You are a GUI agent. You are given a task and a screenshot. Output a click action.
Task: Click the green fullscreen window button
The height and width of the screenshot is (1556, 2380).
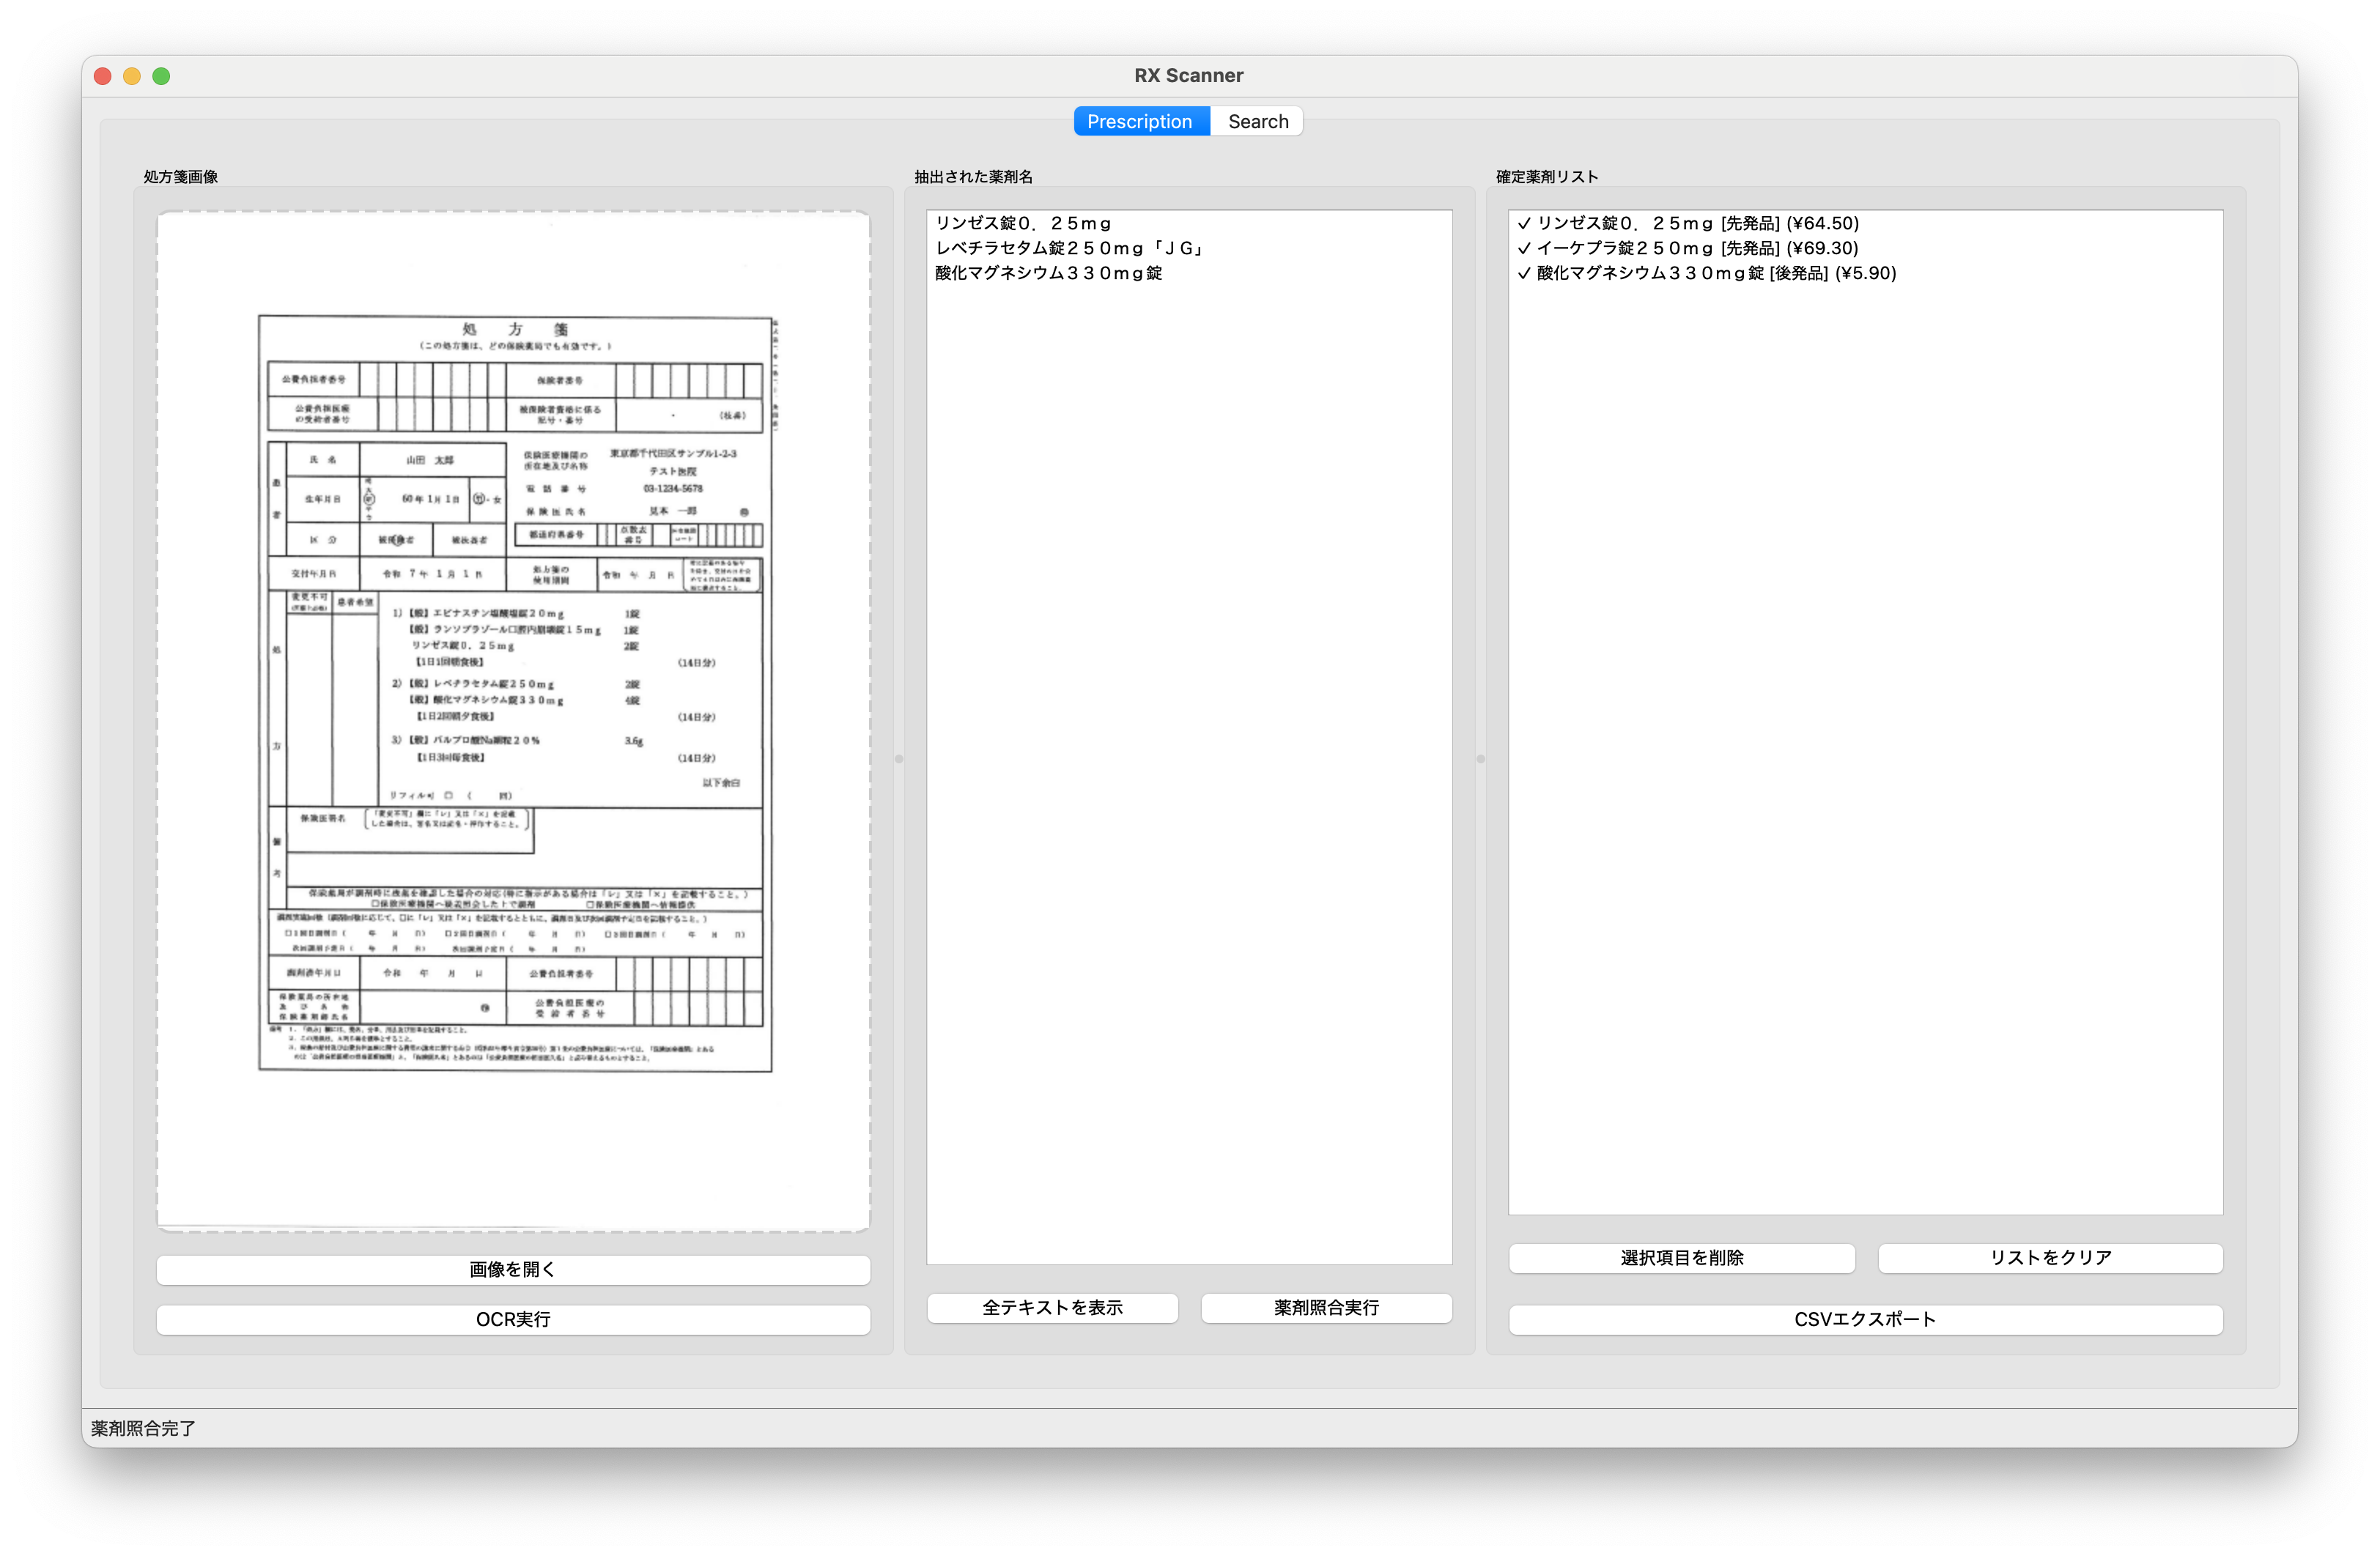pyautogui.click(x=161, y=76)
